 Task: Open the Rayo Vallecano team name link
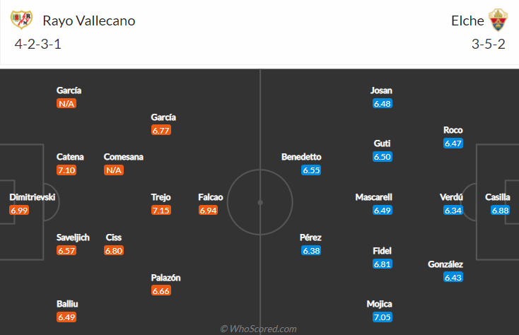pyautogui.click(x=88, y=20)
